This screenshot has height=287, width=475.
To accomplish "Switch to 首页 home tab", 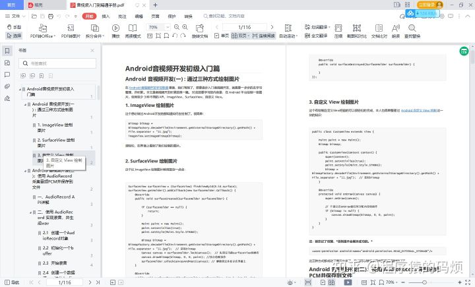I will (x=11, y=5).
